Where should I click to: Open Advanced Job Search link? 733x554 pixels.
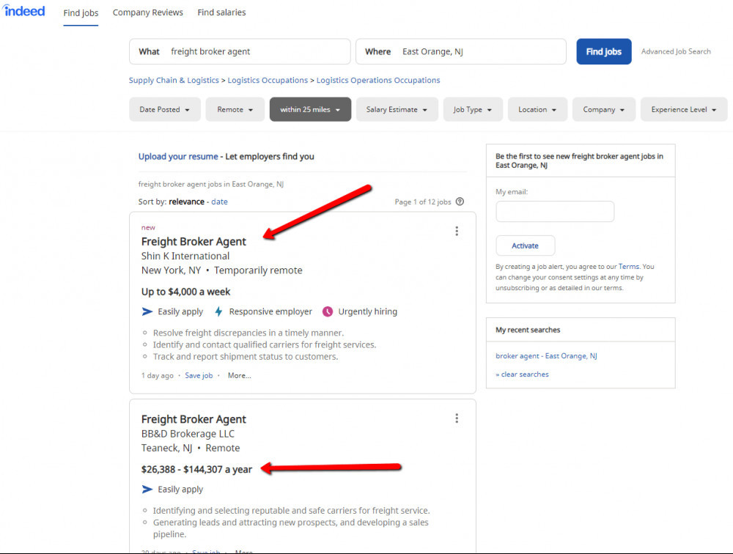[676, 51]
